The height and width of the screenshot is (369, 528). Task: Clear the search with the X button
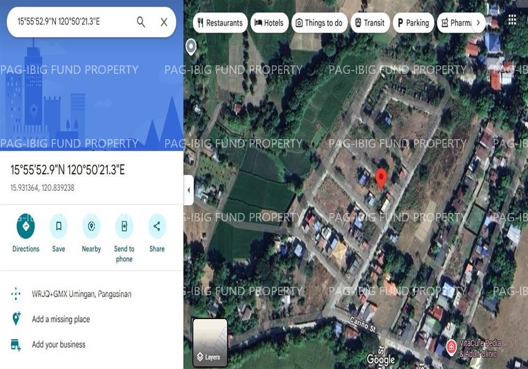coord(164,22)
